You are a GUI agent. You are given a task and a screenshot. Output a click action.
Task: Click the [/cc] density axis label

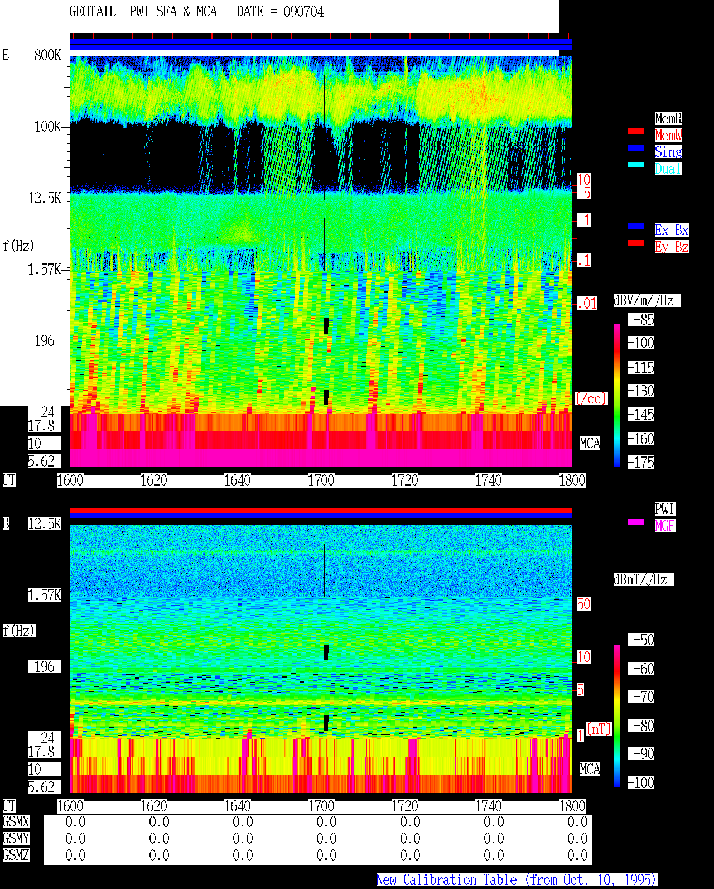click(591, 399)
